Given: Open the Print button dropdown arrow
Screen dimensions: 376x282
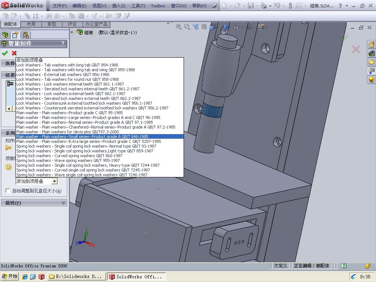Looking at the screenshot, I should [270, 6].
